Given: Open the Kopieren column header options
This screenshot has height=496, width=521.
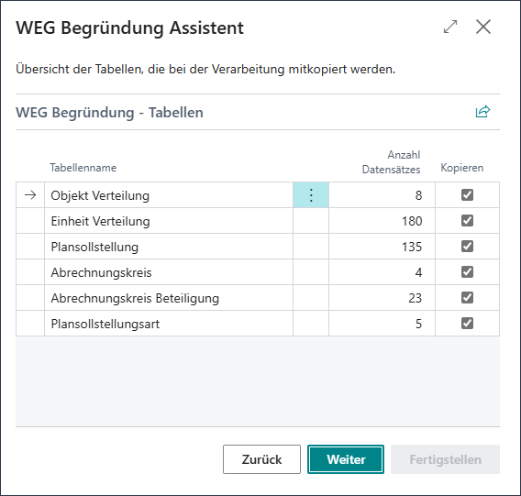Looking at the screenshot, I should click(462, 168).
